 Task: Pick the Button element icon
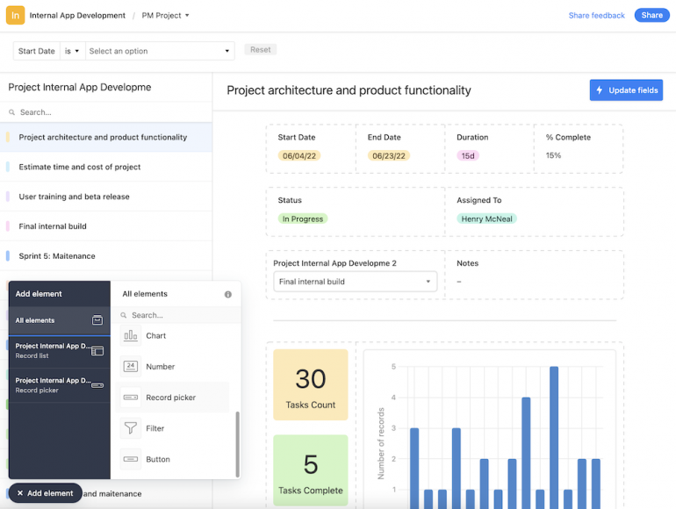pyautogui.click(x=131, y=459)
